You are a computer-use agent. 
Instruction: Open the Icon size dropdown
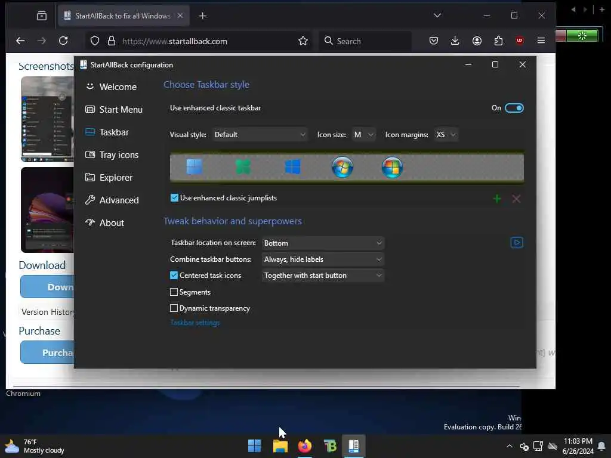(x=363, y=135)
